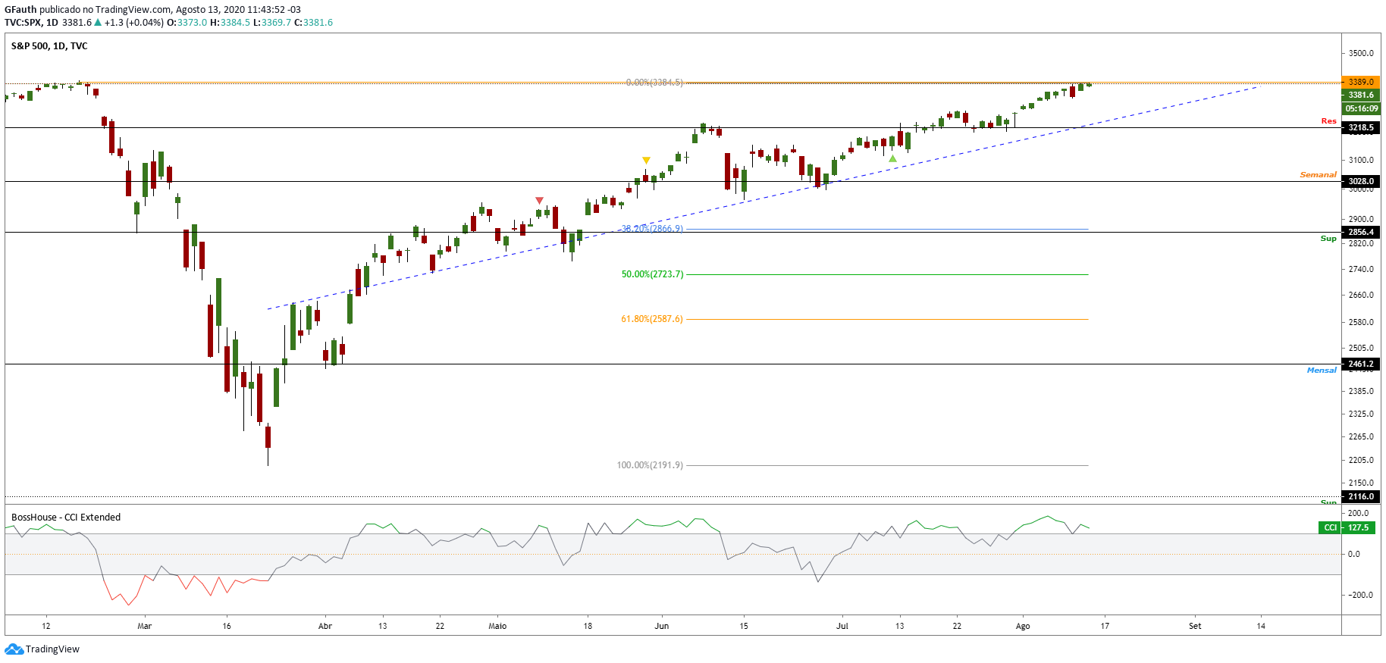Click the 61.80%(2587.6) Fibonacci label
The width and height of the screenshot is (1386, 663).
coord(652,319)
